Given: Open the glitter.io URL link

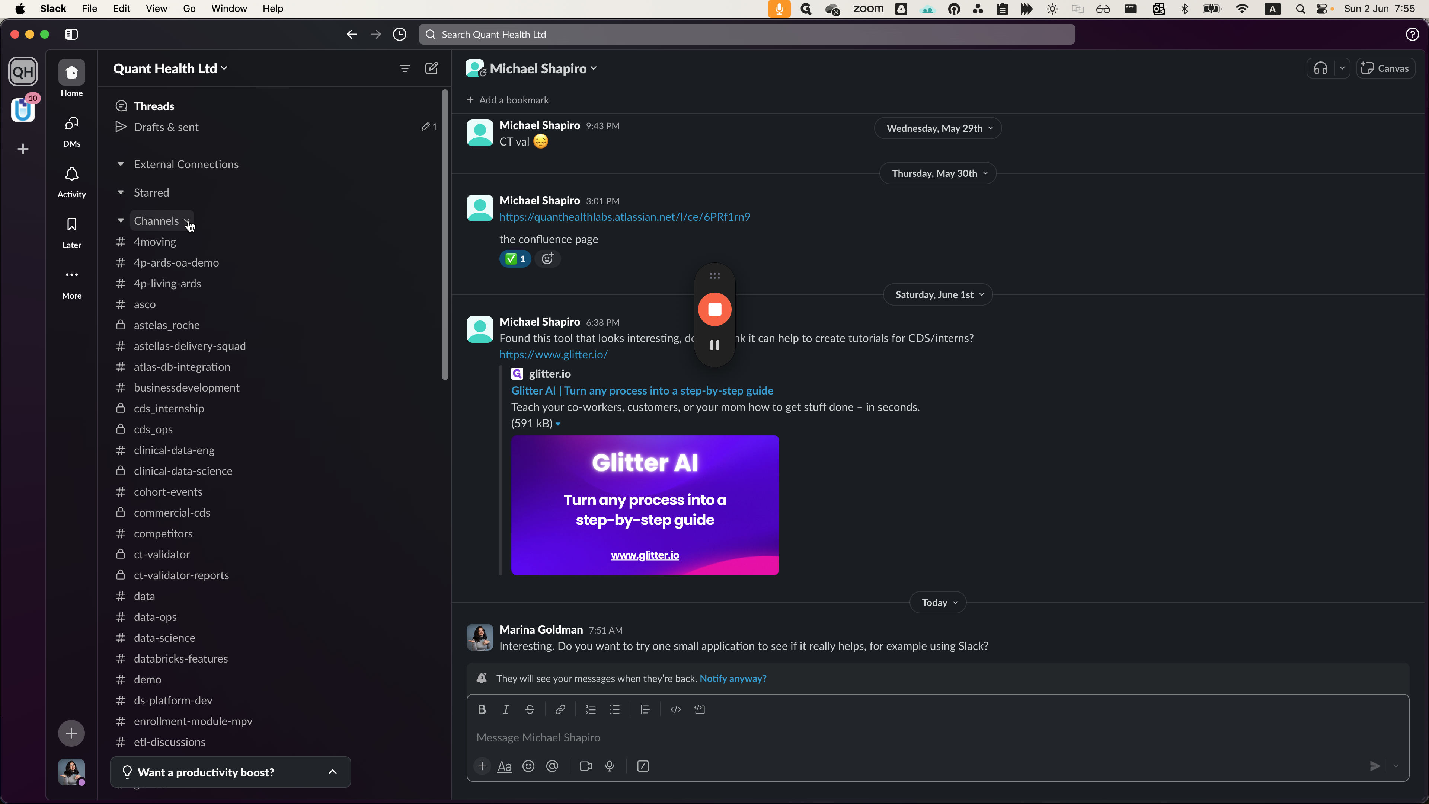Looking at the screenshot, I should click(x=554, y=355).
